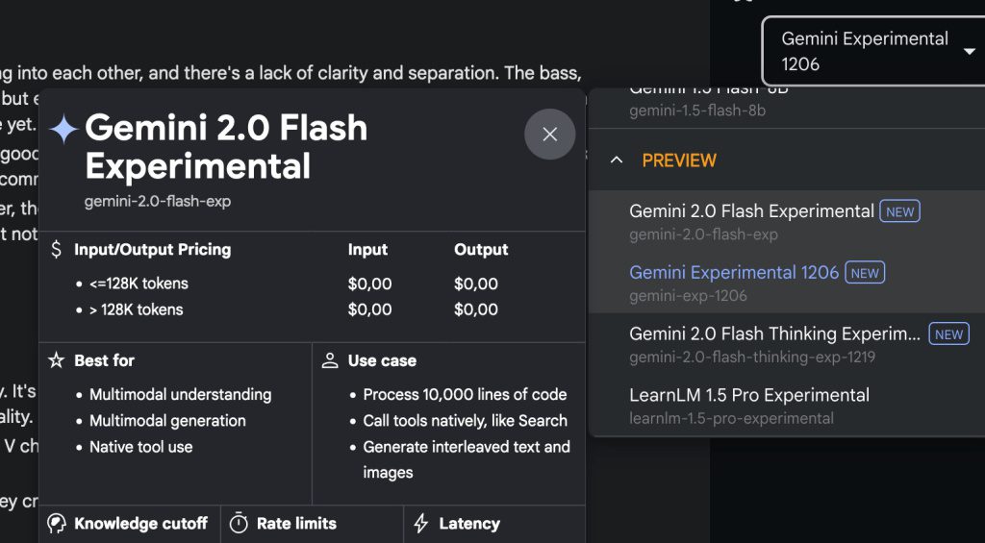The image size is (985, 543).
Task: Click the Latency lightning bolt icon
Action: click(420, 524)
